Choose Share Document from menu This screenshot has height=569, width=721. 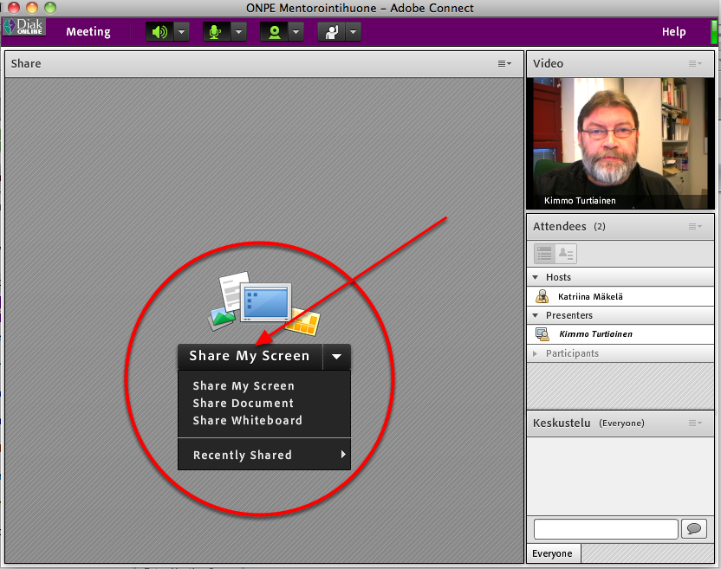pyautogui.click(x=244, y=404)
